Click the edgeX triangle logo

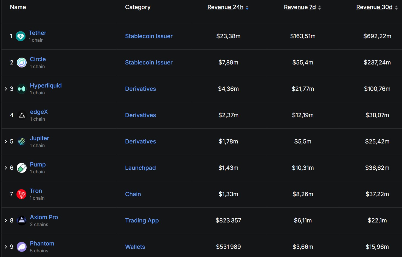click(21, 115)
